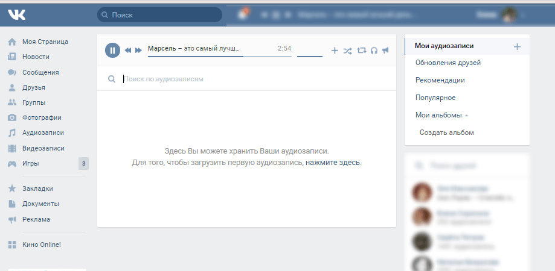
Task: Open profile avatar menu in header
Action: tap(509, 15)
